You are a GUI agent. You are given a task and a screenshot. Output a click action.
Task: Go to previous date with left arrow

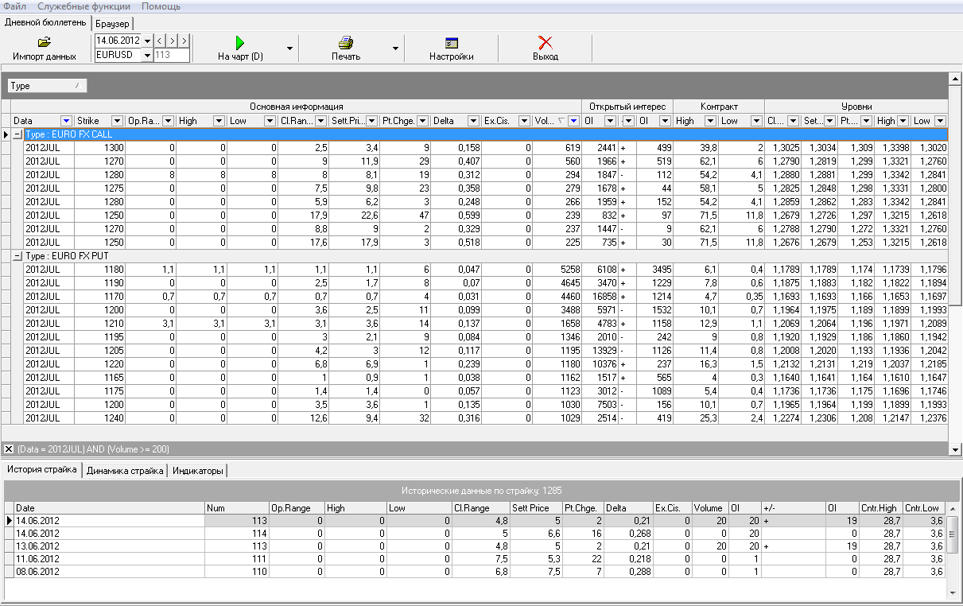(159, 41)
